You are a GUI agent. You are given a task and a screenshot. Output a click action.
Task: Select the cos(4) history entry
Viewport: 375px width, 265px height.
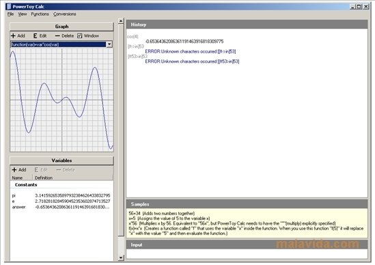133,37
